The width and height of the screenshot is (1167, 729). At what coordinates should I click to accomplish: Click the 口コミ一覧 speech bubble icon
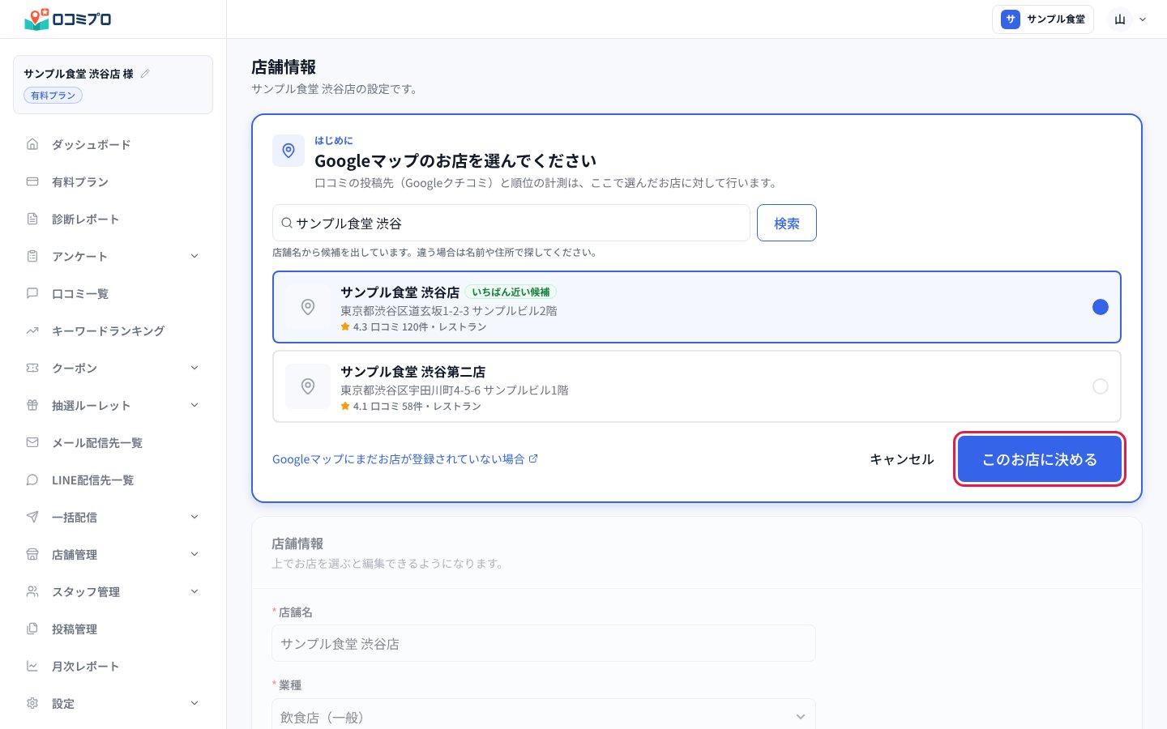(32, 293)
